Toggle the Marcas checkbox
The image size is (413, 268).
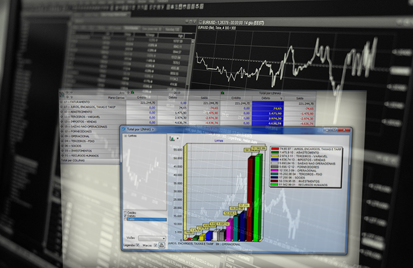156,245
